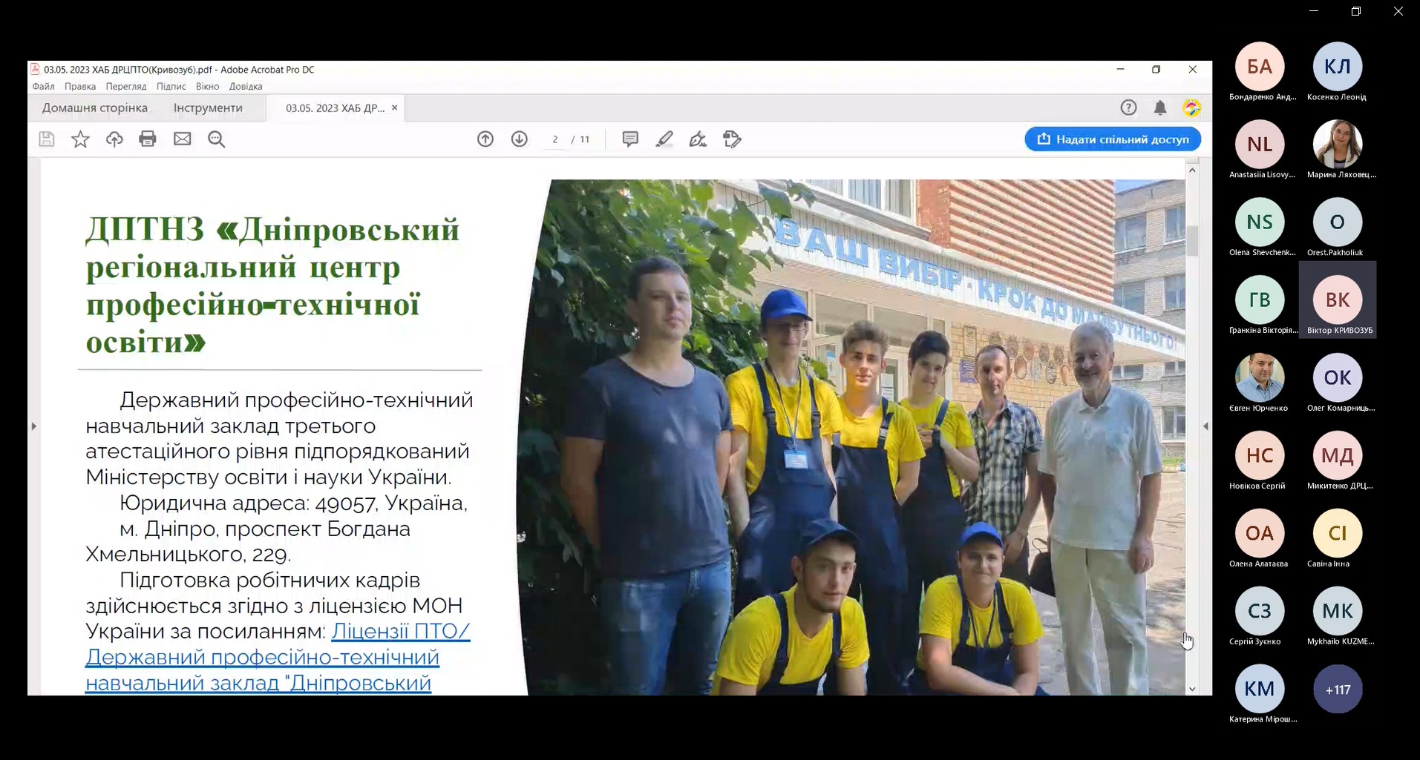Expand the left navigation pane arrow

click(x=33, y=426)
